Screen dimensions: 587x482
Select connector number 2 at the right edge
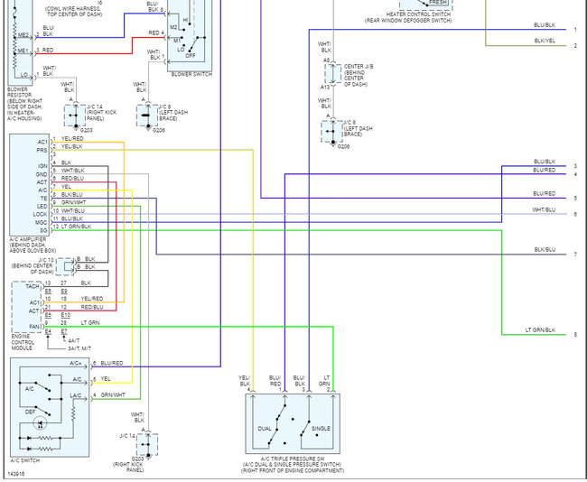[575, 46]
